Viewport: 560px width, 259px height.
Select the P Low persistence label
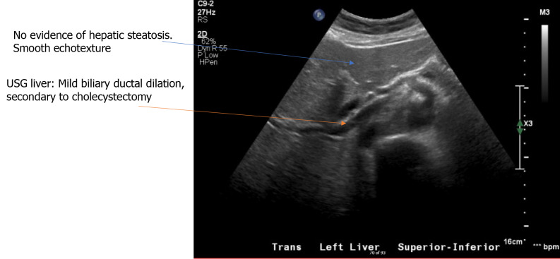coord(208,55)
